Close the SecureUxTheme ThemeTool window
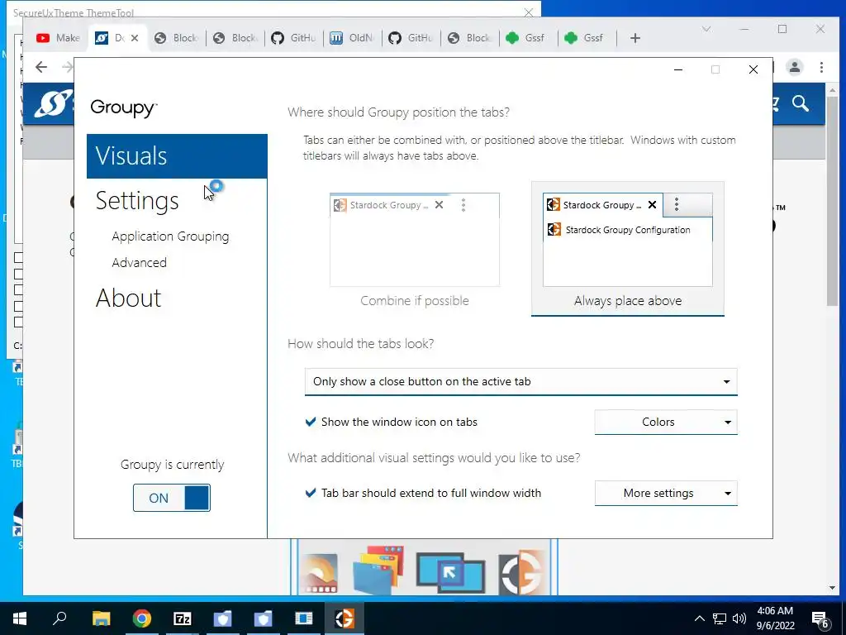Screen dimensions: 846x635 pos(529,12)
